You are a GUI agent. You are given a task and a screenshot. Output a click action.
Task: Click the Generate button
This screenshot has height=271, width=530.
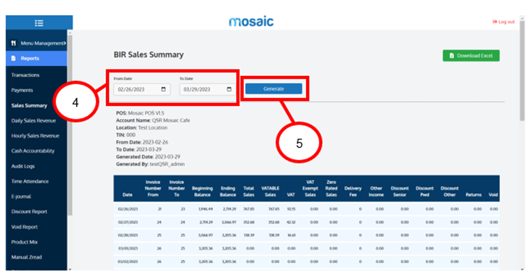click(x=273, y=89)
